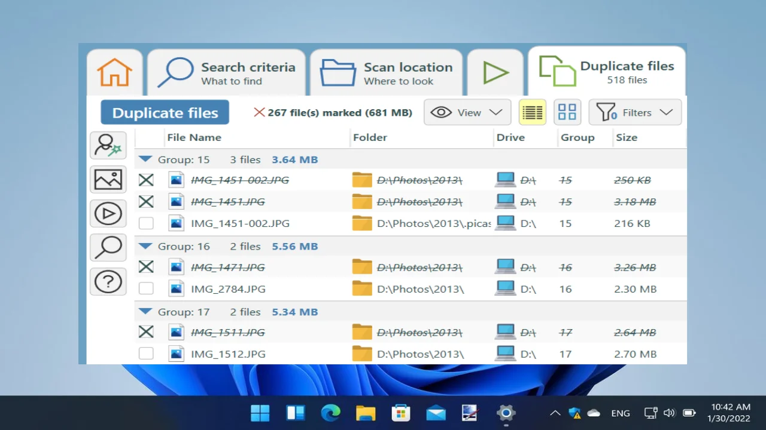Screen dimensions: 766x430
Task: Open the View dropdown
Action: pyautogui.click(x=467, y=112)
